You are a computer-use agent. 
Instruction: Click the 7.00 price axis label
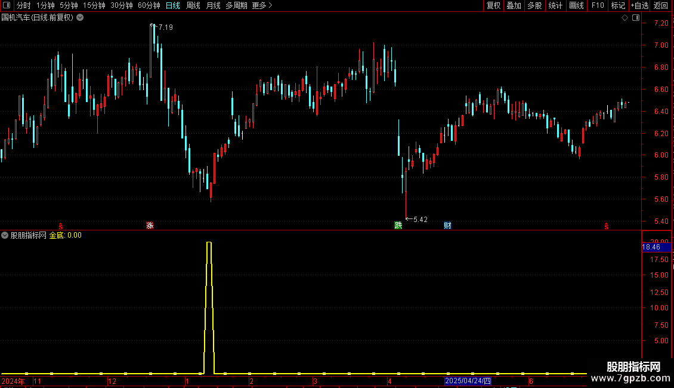point(661,45)
